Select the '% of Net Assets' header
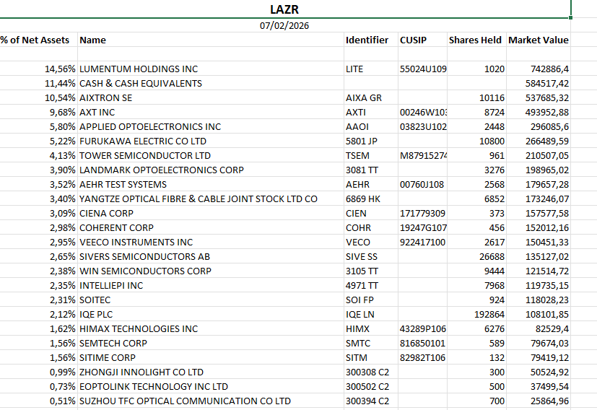The height and width of the screenshot is (410, 597). tap(38, 40)
